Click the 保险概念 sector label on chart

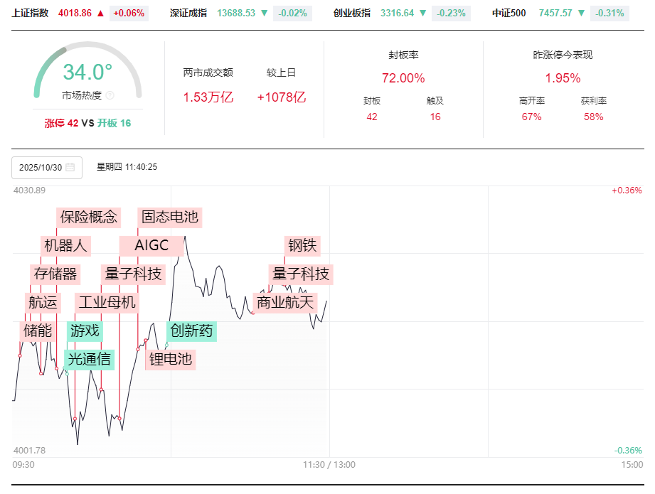click(x=89, y=217)
